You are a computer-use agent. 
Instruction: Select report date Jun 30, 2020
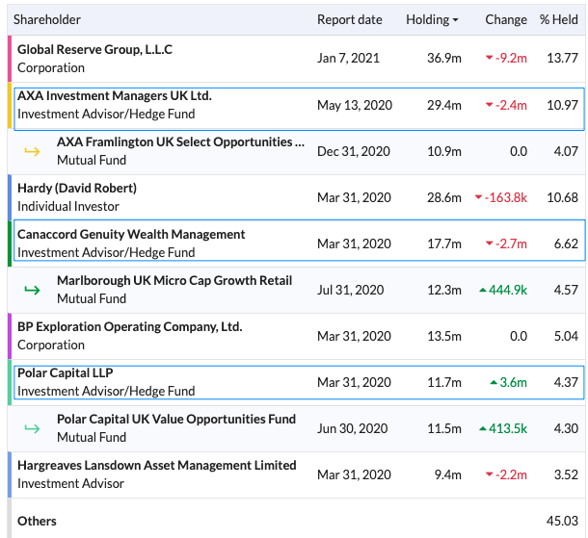pos(352,428)
